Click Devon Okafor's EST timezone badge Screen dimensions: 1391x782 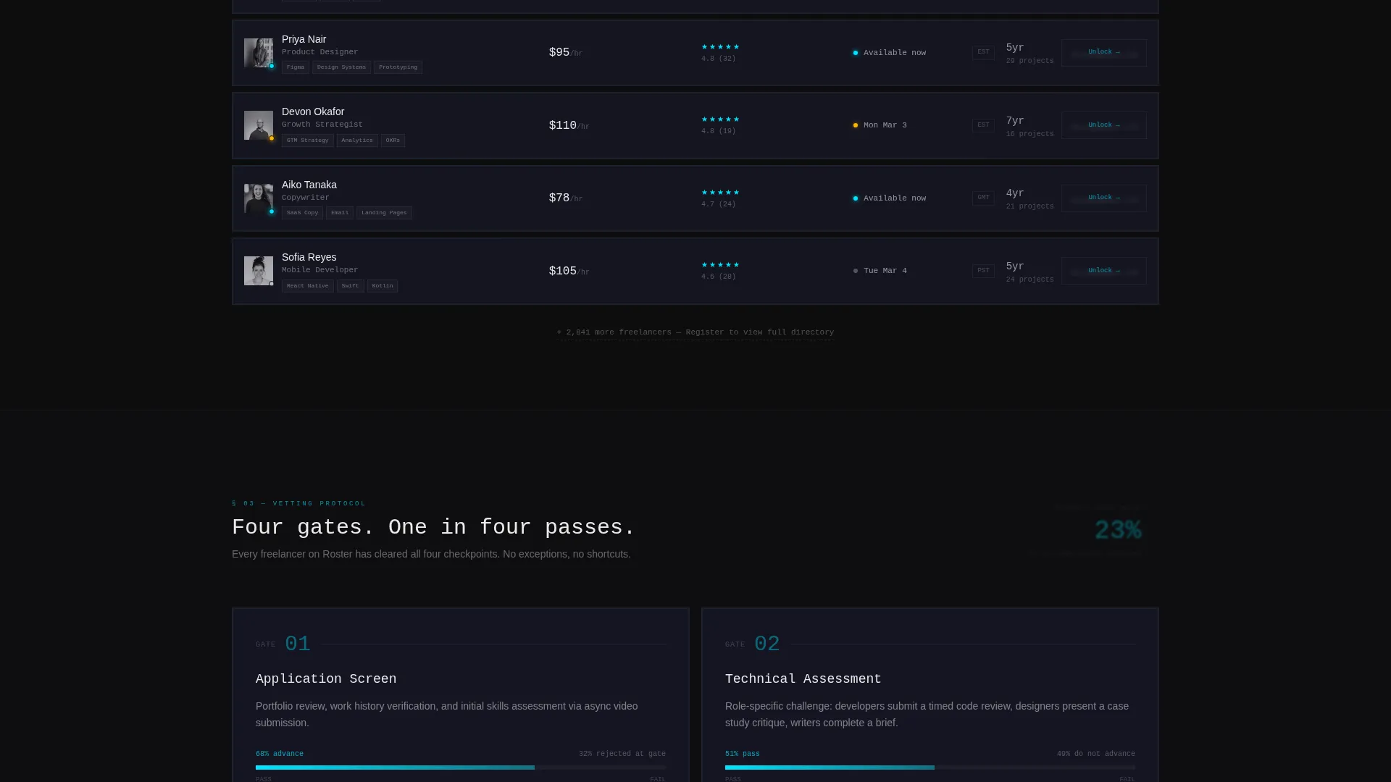coord(983,125)
